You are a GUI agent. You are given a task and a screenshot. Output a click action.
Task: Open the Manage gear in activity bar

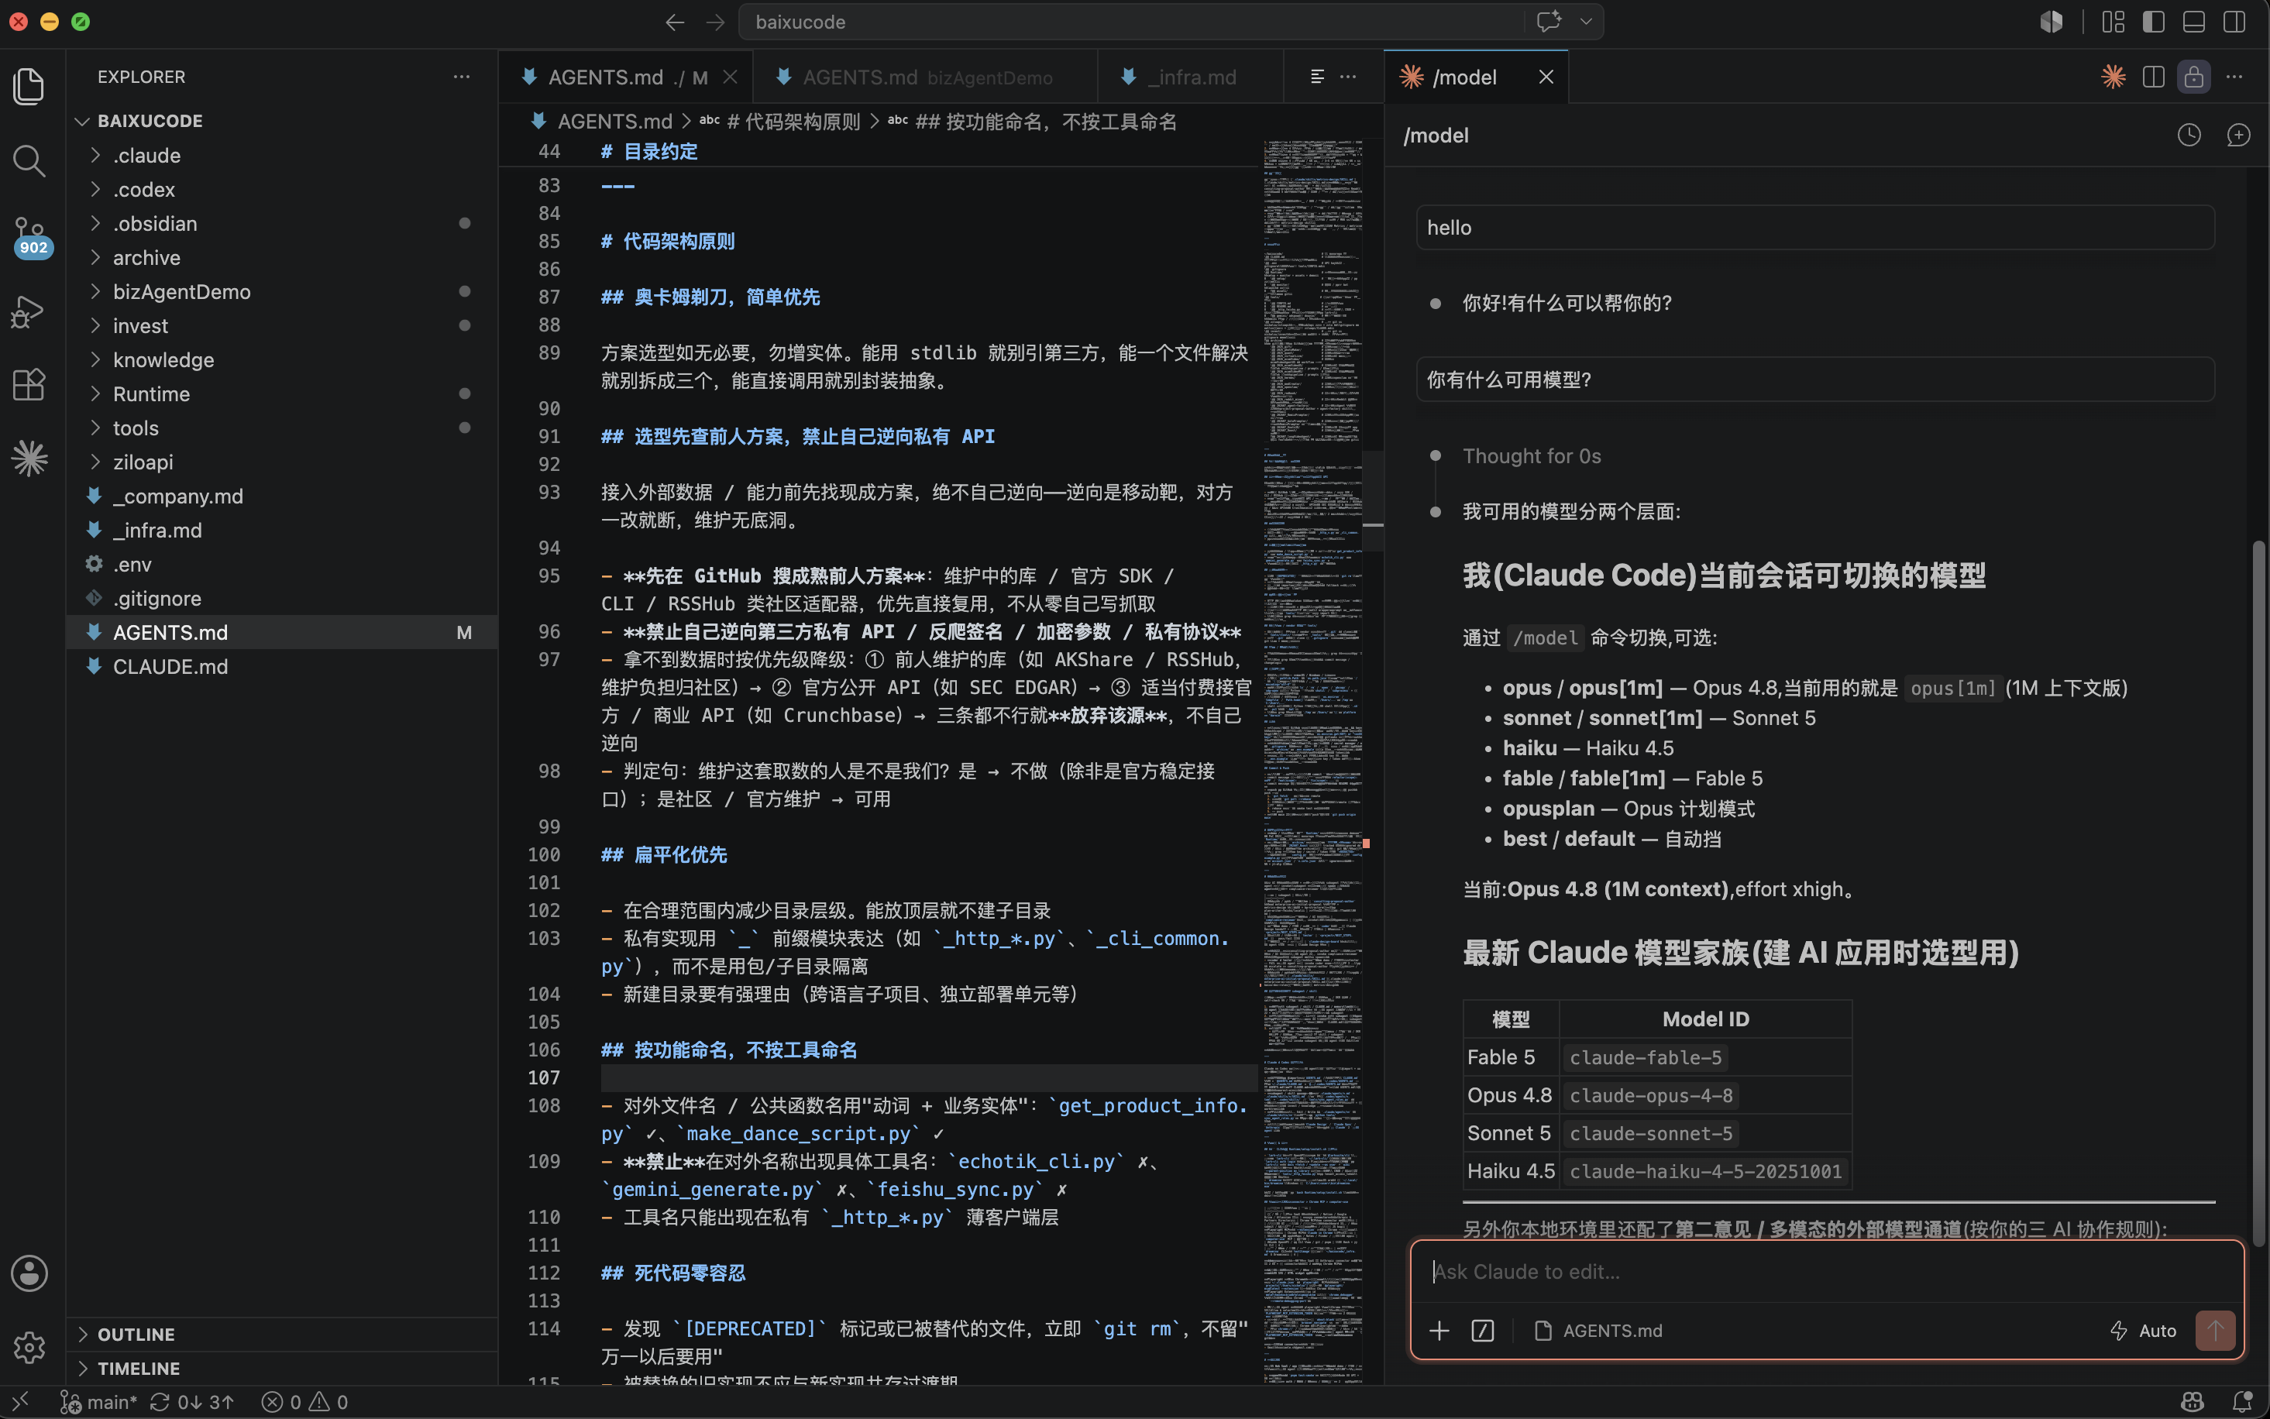29,1348
